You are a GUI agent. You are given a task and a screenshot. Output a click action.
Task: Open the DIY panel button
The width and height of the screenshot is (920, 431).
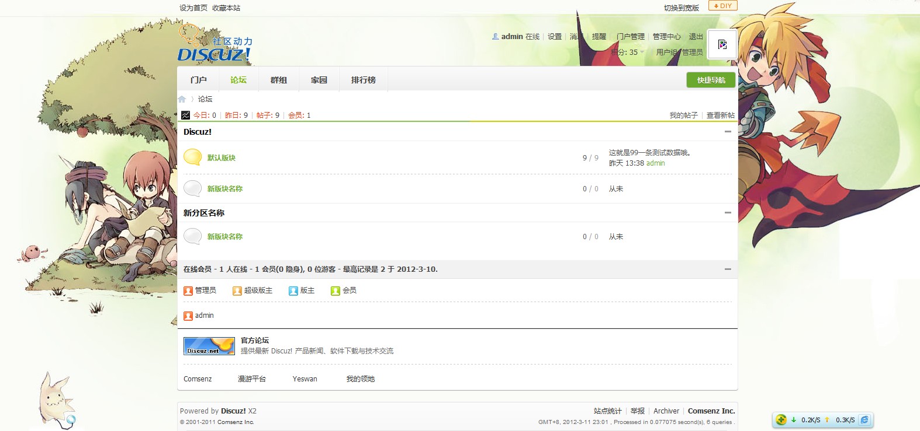723,5
